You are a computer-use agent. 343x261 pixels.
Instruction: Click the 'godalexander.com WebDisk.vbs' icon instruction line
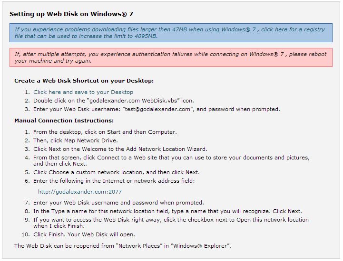tap(114, 101)
